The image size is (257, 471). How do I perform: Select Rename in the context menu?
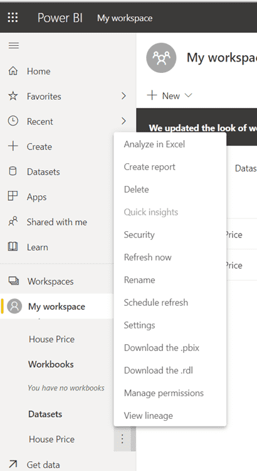(170, 279)
